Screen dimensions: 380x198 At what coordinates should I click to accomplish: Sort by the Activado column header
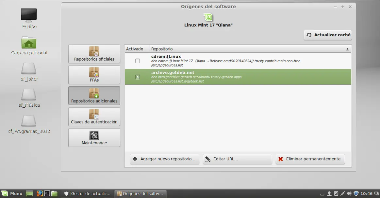click(x=137, y=49)
